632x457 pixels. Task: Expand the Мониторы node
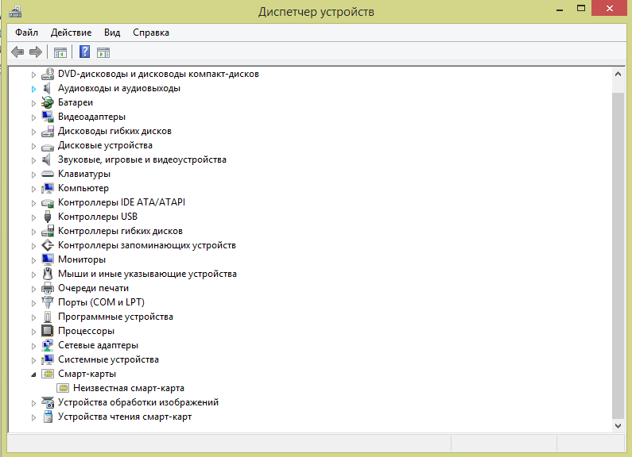click(x=33, y=260)
